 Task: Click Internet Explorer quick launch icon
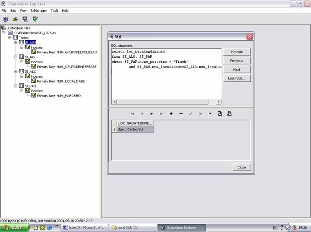pyautogui.click(x=49, y=227)
